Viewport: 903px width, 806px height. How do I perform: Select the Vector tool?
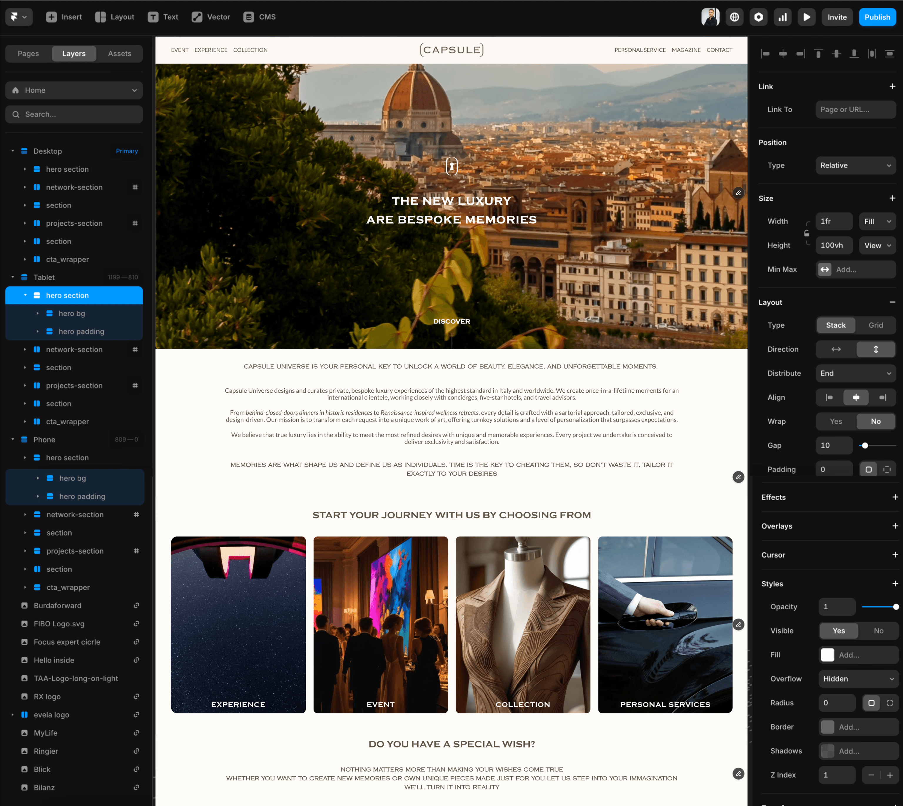click(x=210, y=17)
